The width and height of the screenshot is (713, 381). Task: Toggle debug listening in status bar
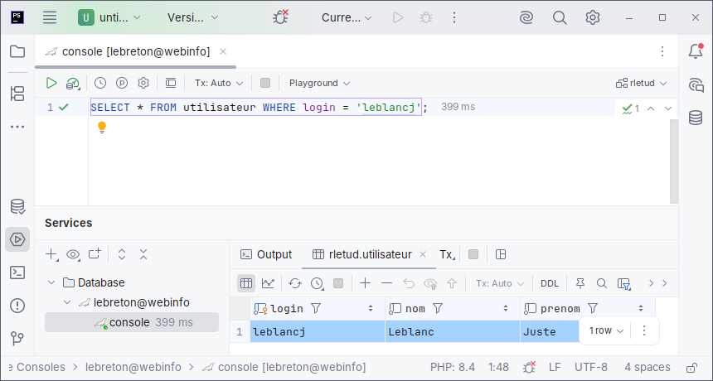(x=529, y=367)
